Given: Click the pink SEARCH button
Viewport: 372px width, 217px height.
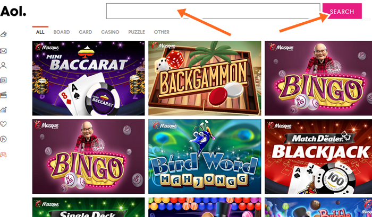Looking at the screenshot, I should (x=342, y=11).
